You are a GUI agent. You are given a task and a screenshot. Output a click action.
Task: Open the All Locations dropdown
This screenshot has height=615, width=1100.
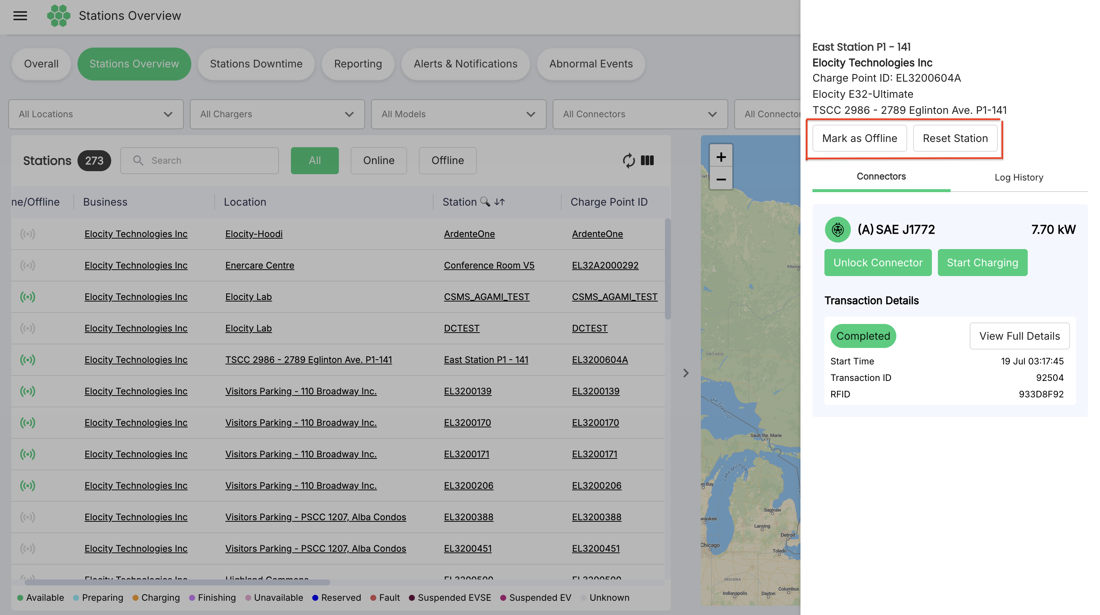pos(96,114)
